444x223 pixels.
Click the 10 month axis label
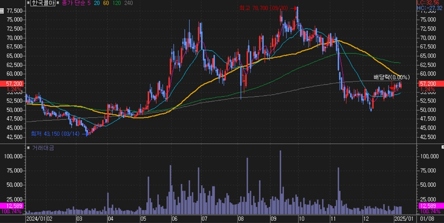click(x=301, y=219)
